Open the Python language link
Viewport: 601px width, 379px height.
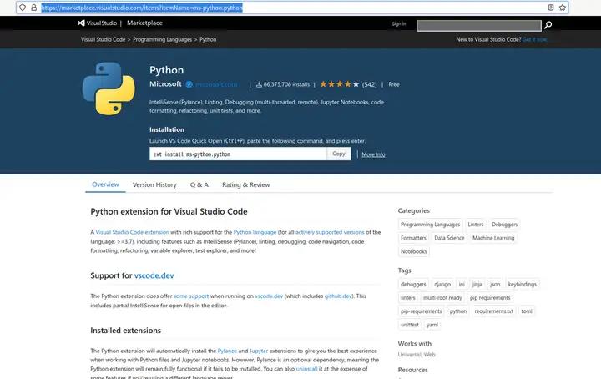tap(255, 232)
